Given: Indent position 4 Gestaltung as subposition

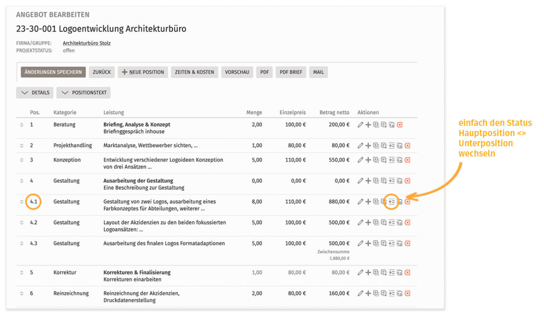Looking at the screenshot, I should coord(392,181).
